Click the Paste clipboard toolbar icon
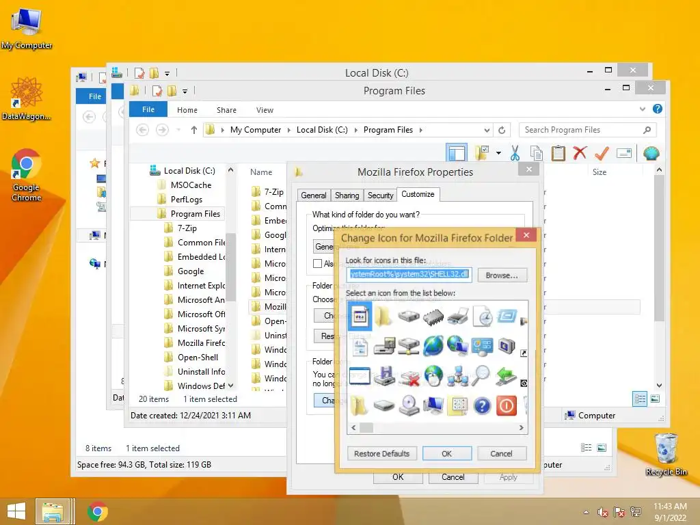The width and height of the screenshot is (700, 525). click(x=558, y=153)
